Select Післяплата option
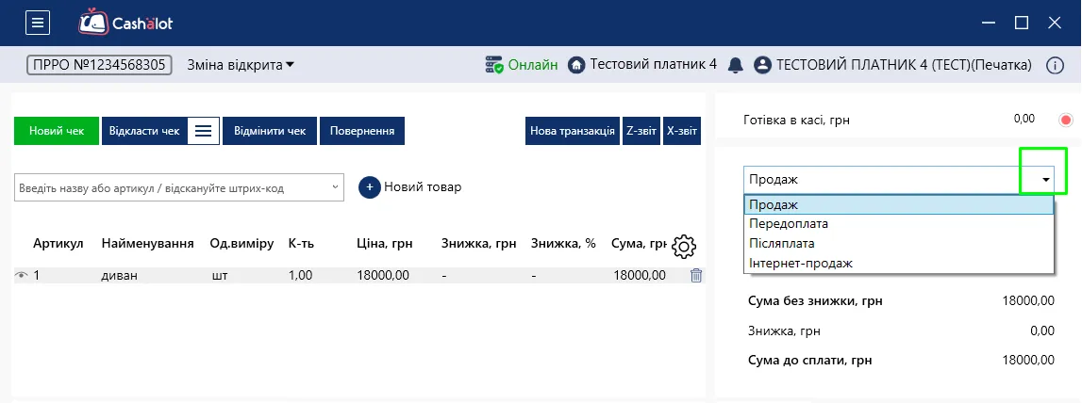 899,243
